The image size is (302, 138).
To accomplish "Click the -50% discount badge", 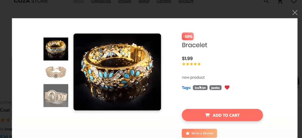I will 188,37.
